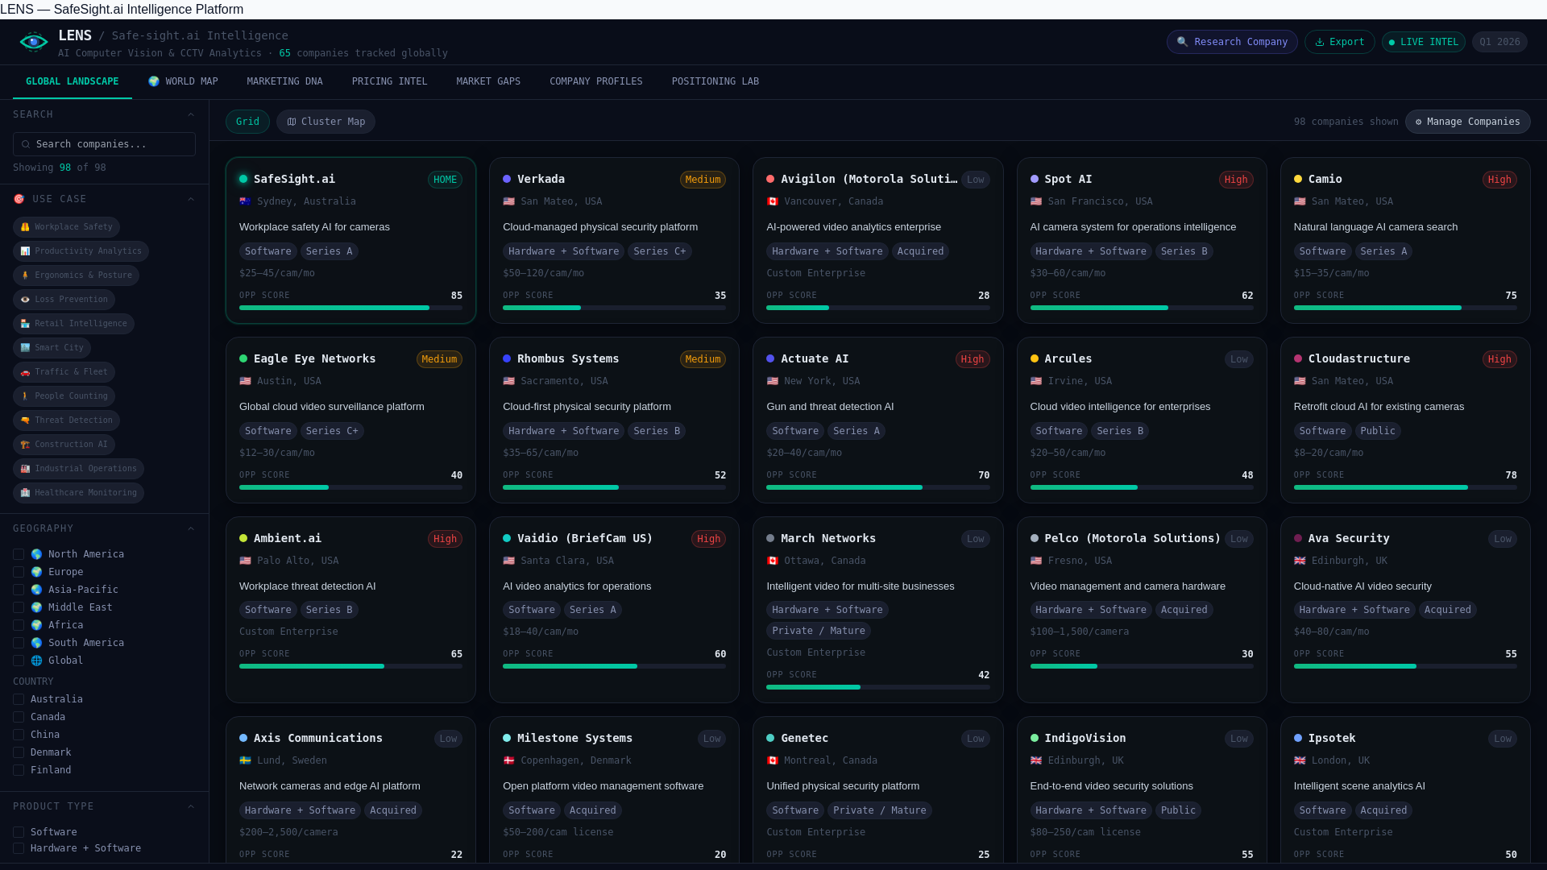Click the Swedish flag on Axis Communications card
1547x870 pixels.
tap(245, 760)
